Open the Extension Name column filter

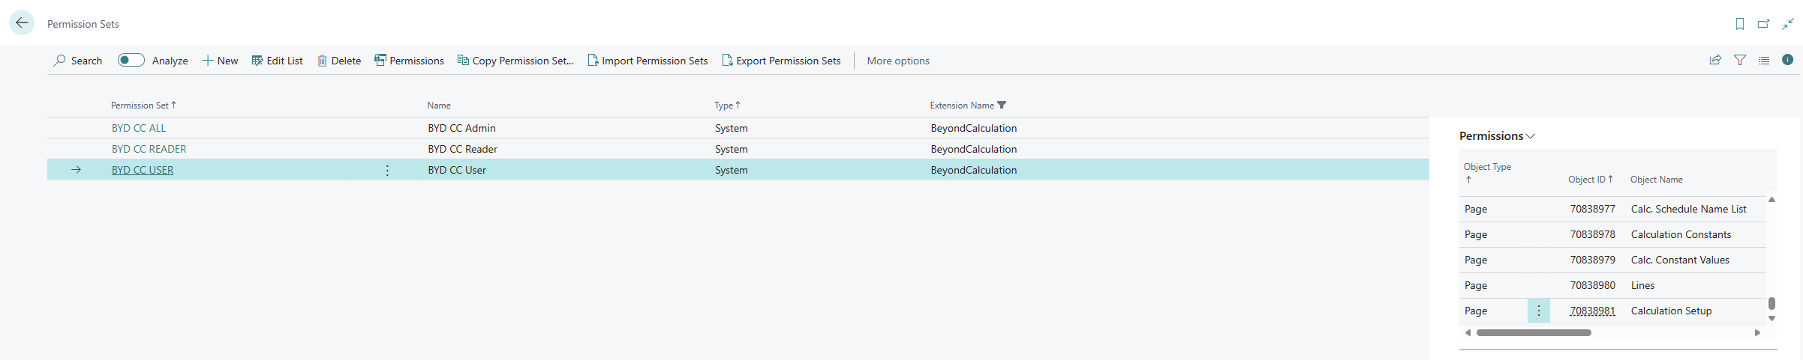tap(1002, 106)
